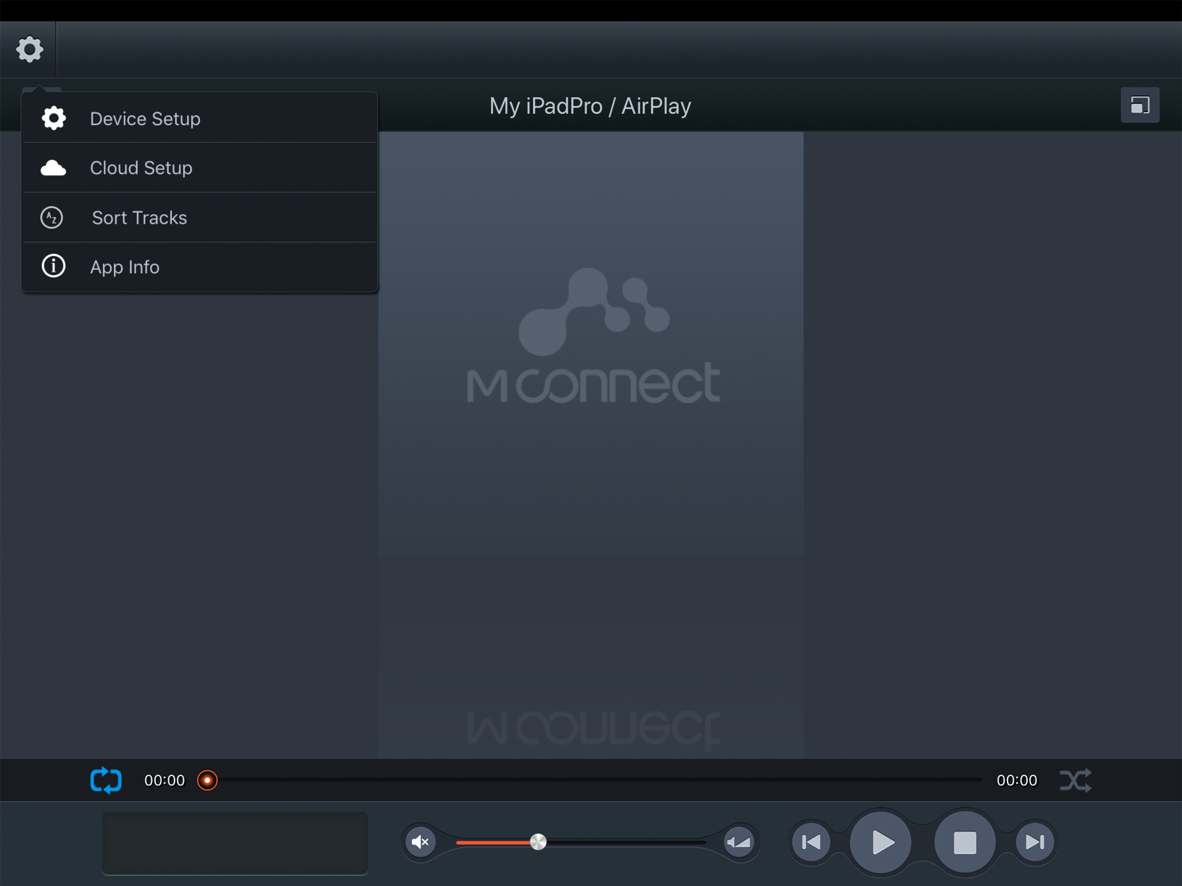The width and height of the screenshot is (1182, 886).
Task: Click the gear icon beside Device Setup
Action: pyautogui.click(x=54, y=118)
